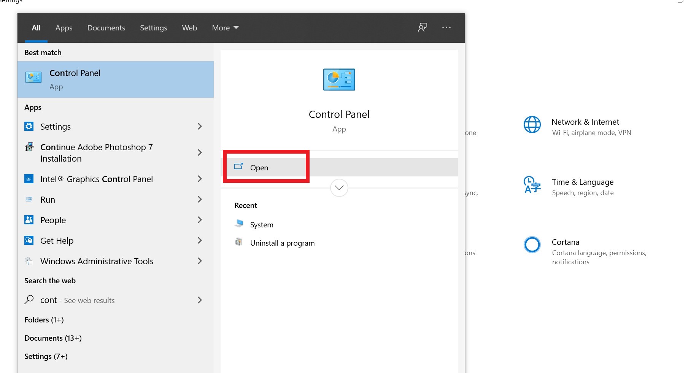Viewport: 699px width, 373px height.
Task: Select Intel Graphics Control Panel result
Action: 116,179
